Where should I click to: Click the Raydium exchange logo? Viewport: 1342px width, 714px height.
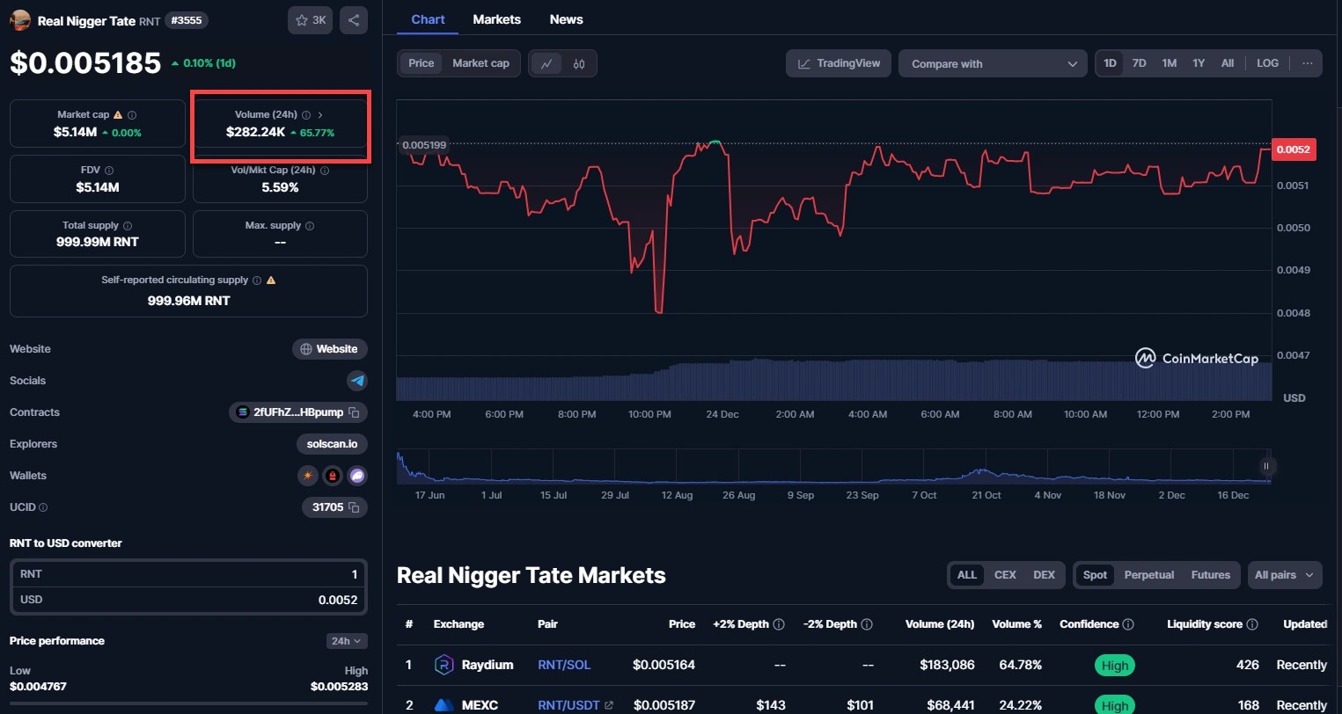pyautogui.click(x=444, y=665)
